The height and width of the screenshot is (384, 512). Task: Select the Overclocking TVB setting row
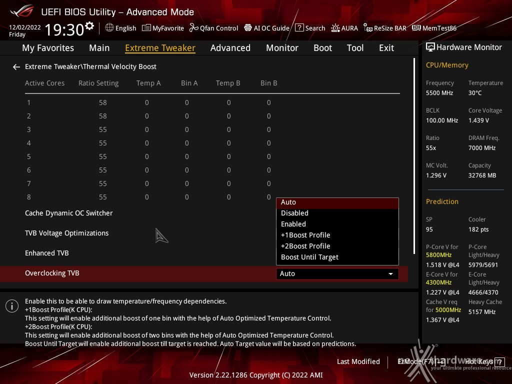[204, 273]
